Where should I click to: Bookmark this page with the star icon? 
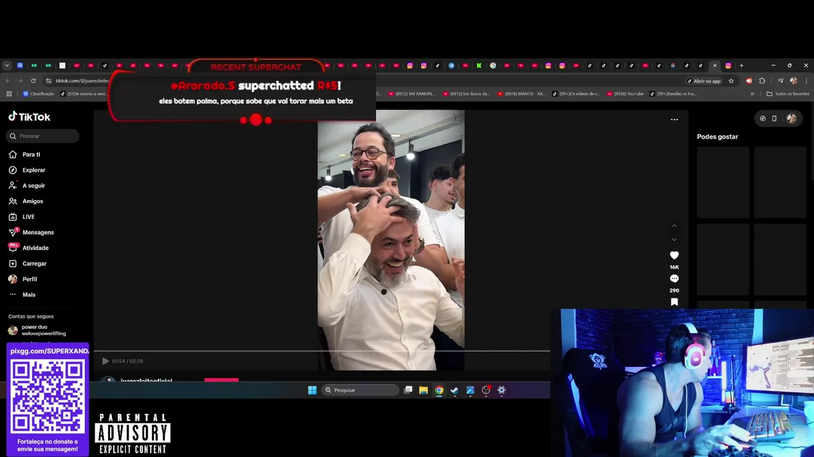coord(731,81)
